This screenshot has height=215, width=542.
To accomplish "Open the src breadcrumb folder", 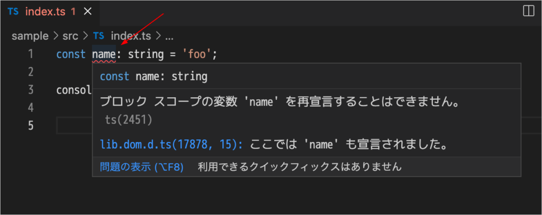I will [70, 36].
